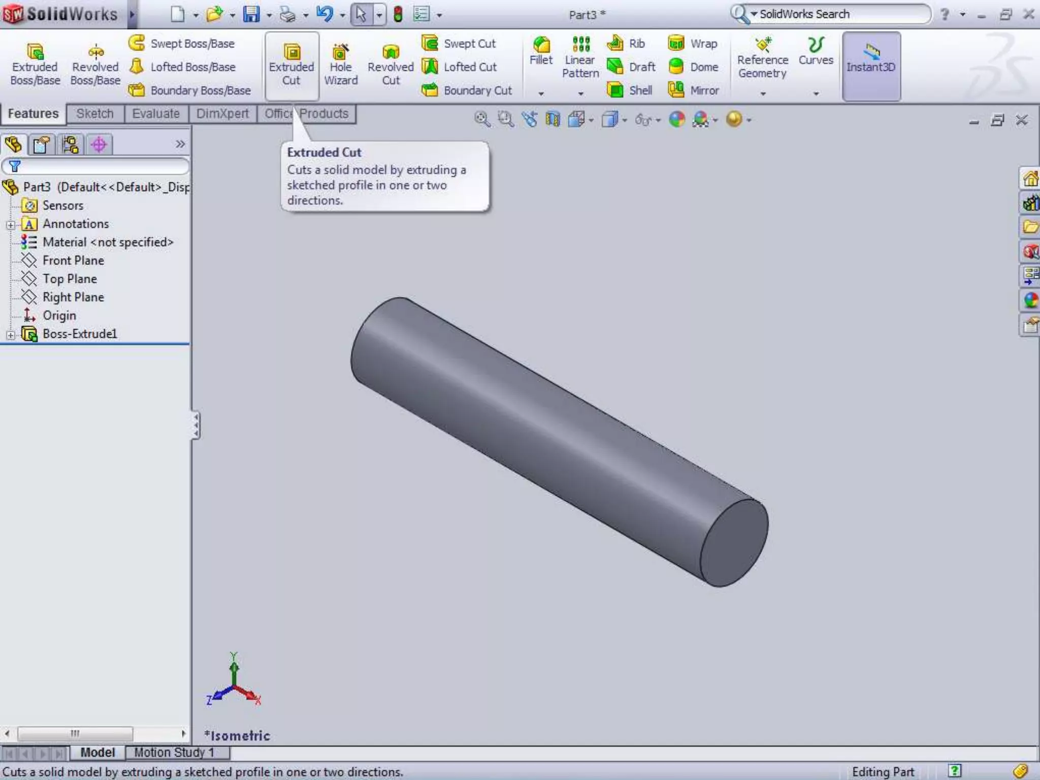Open the Reference Geometry dropdown arrow
The image size is (1040, 780).
[x=763, y=94]
